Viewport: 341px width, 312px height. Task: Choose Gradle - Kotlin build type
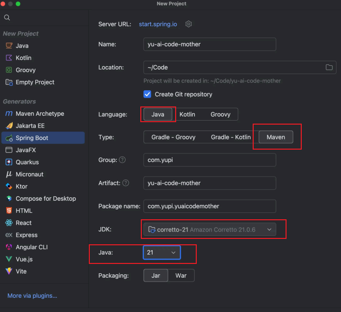pyautogui.click(x=231, y=137)
